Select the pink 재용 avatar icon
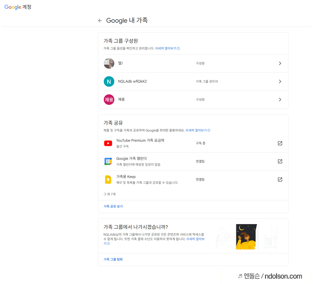The width and height of the screenshot is (313, 284). click(x=109, y=100)
